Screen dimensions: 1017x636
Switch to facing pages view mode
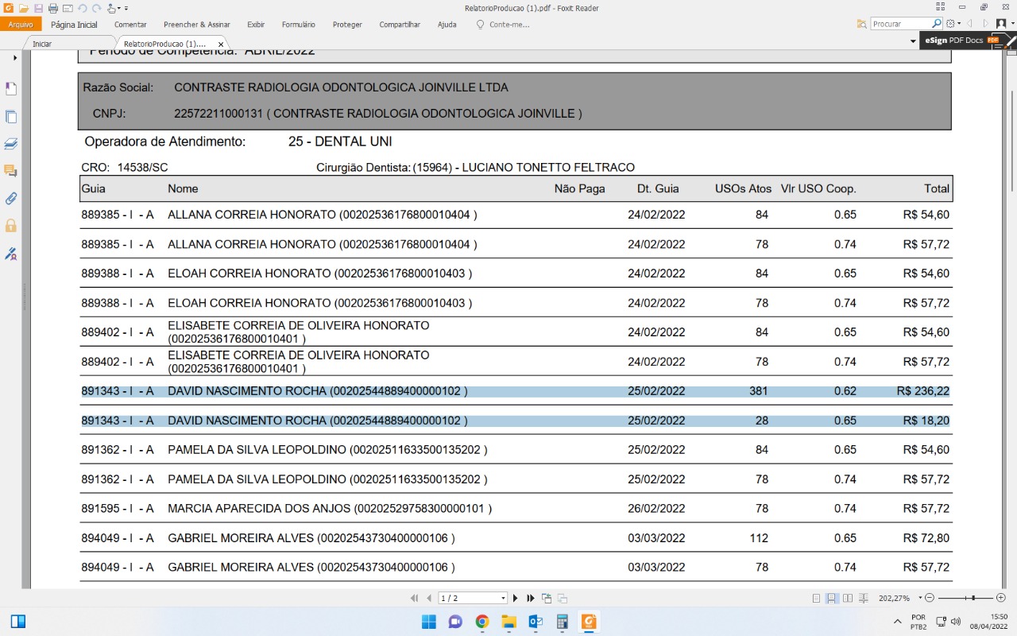click(x=848, y=598)
